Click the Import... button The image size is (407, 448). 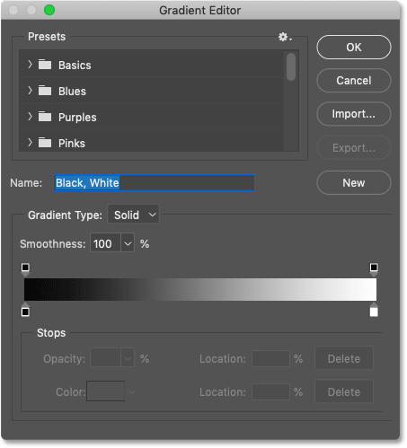(354, 114)
